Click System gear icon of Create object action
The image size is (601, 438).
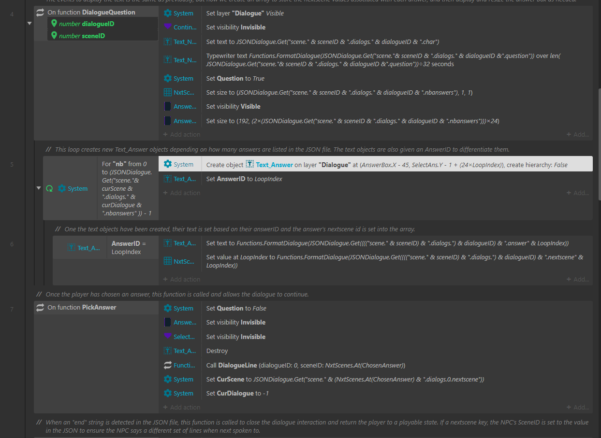(x=168, y=164)
